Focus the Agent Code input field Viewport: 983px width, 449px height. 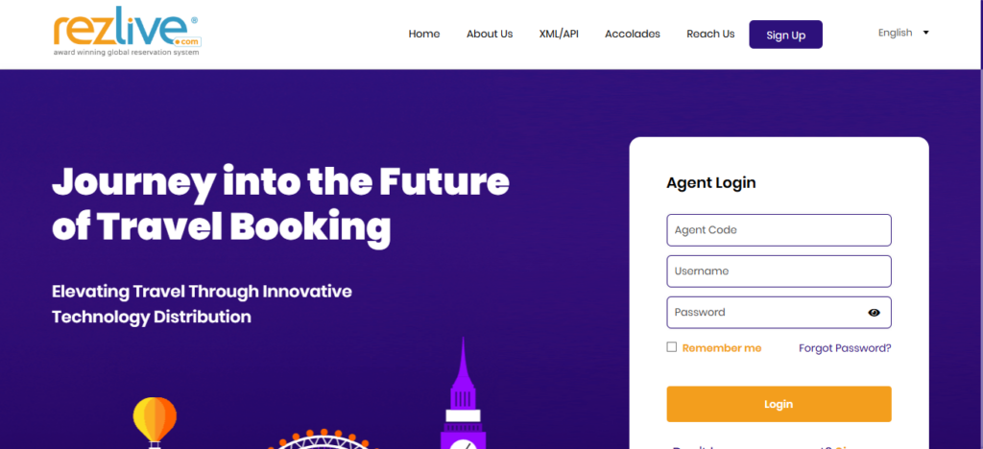point(779,230)
